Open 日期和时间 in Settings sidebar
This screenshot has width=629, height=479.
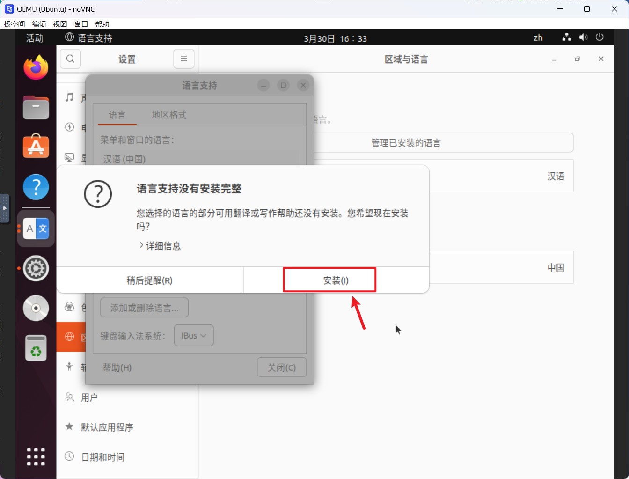127,457
